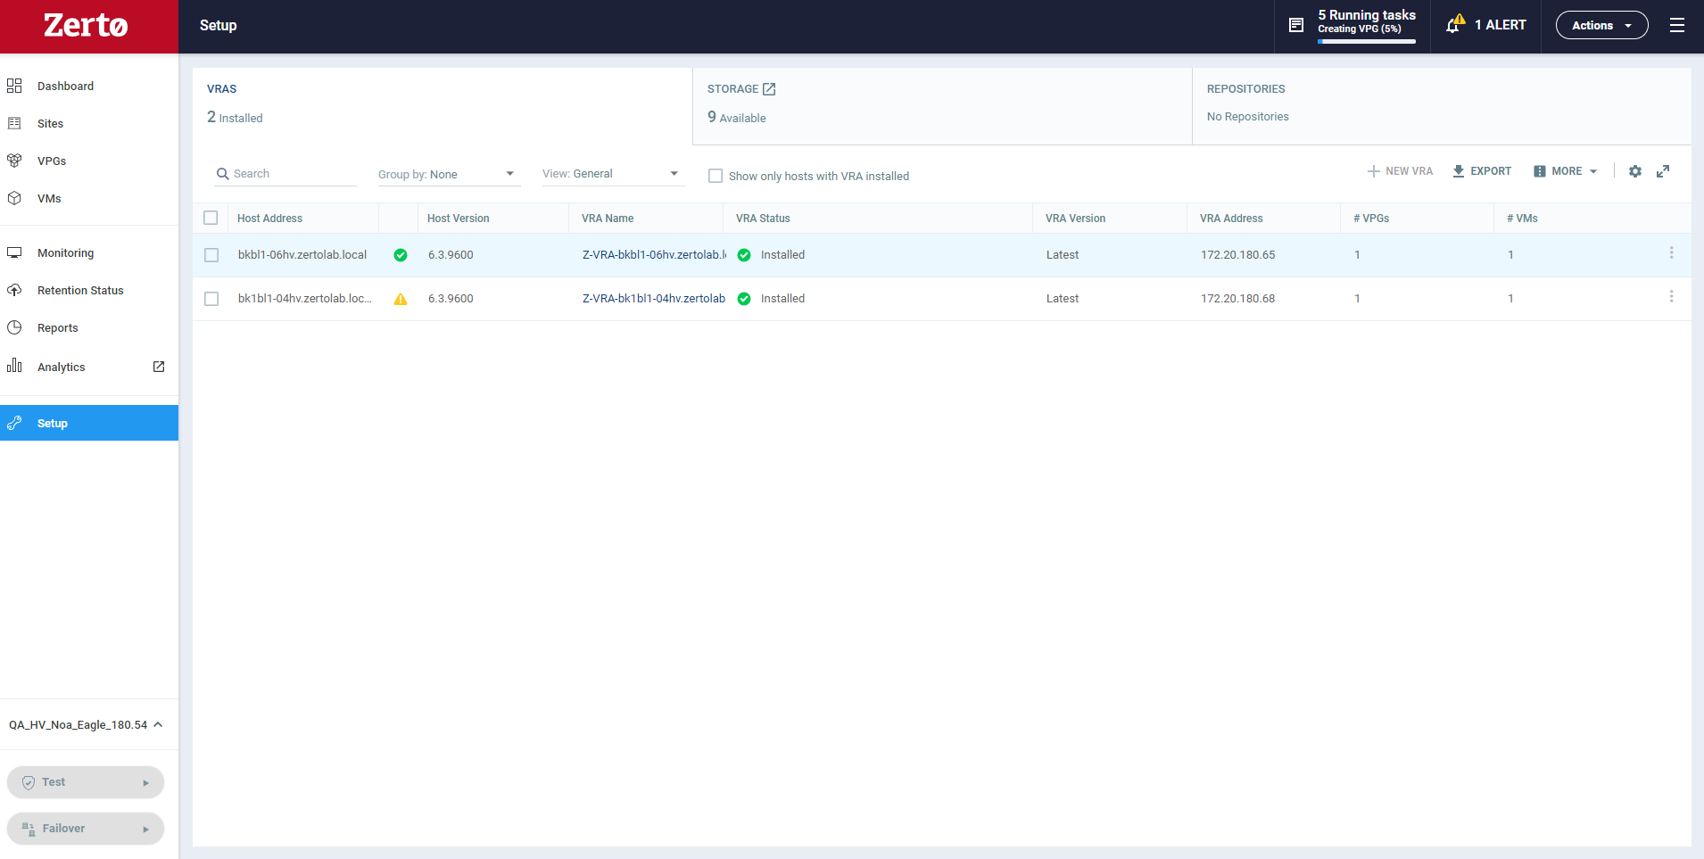Open Z-VRA-bkbl1-06hv VRA link
The width and height of the screenshot is (1704, 859).
coord(654,255)
